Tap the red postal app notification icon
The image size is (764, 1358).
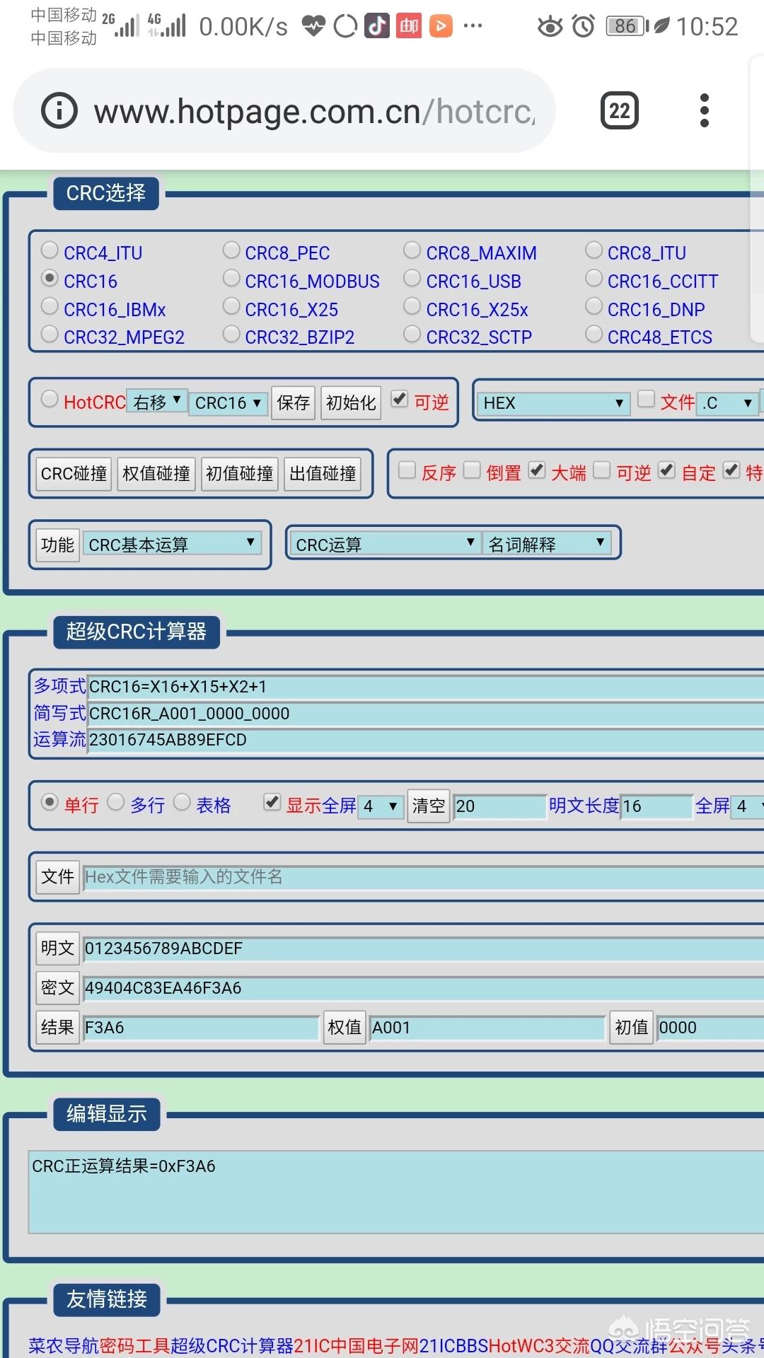point(409,26)
